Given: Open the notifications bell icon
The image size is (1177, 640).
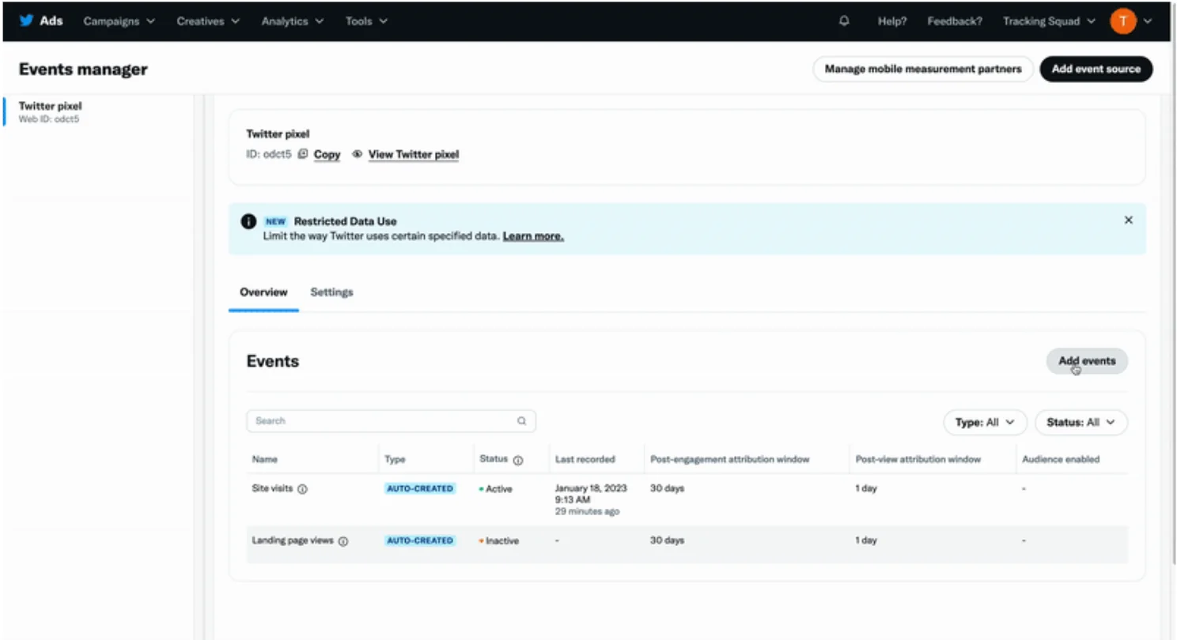Looking at the screenshot, I should click(x=844, y=21).
